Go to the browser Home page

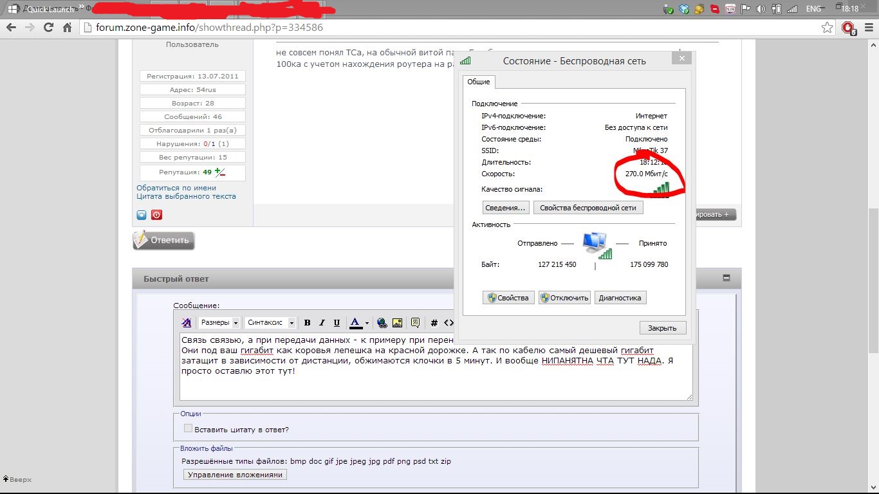67,28
